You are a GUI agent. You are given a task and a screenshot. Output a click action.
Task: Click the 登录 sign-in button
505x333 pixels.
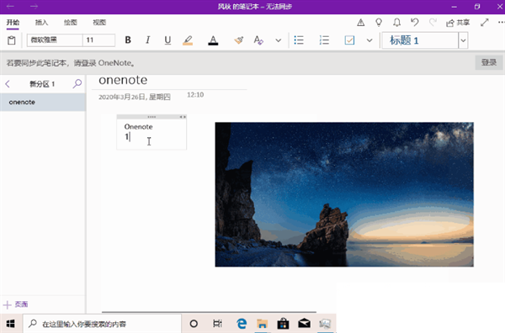point(488,62)
